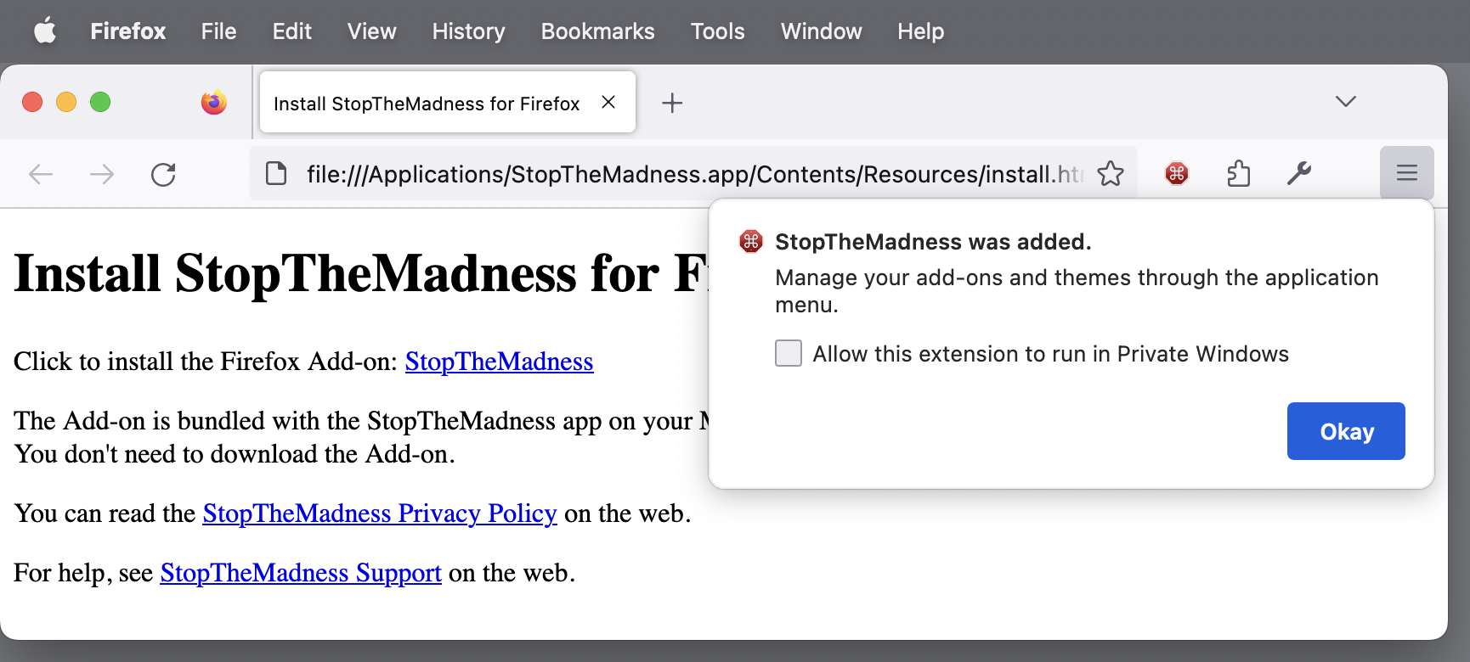
Task: Close the Install StopTheMadness tab
Action: (x=608, y=103)
